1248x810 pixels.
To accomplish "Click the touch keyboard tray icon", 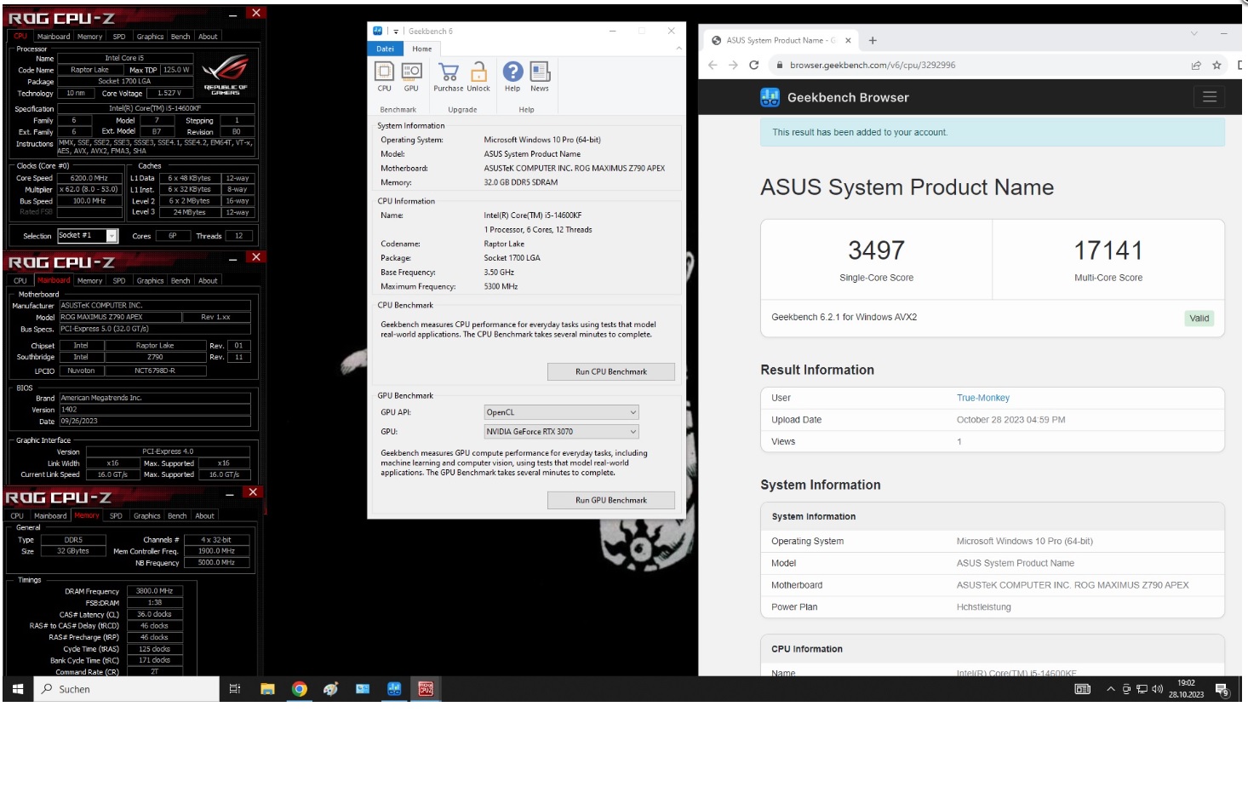I will (x=1083, y=689).
